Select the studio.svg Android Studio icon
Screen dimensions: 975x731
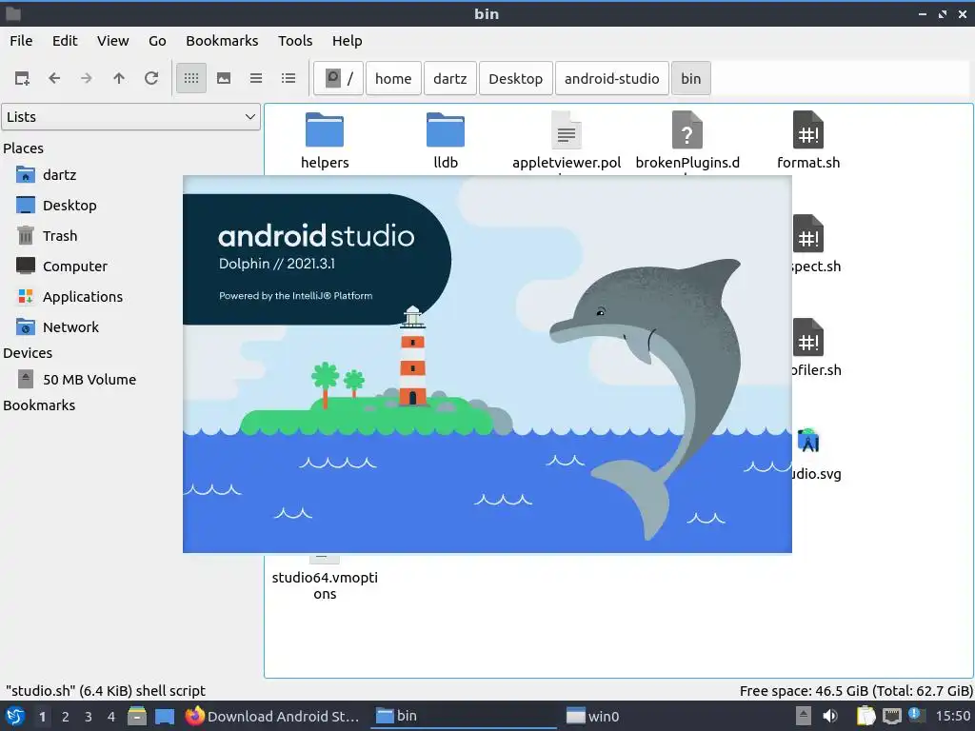click(x=808, y=441)
